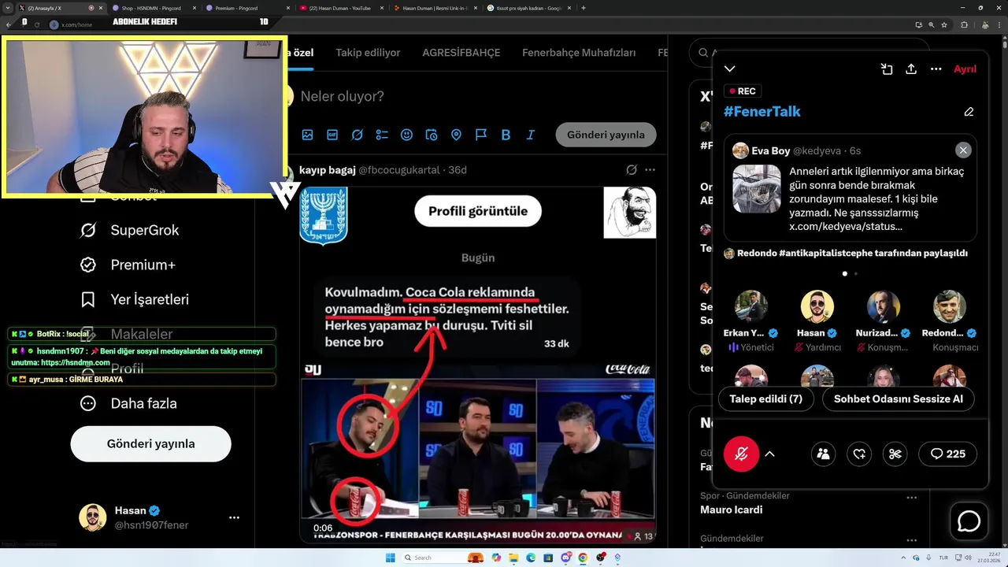The height and width of the screenshot is (567, 1008).
Task: Add a GIF to the post
Action: (332, 135)
